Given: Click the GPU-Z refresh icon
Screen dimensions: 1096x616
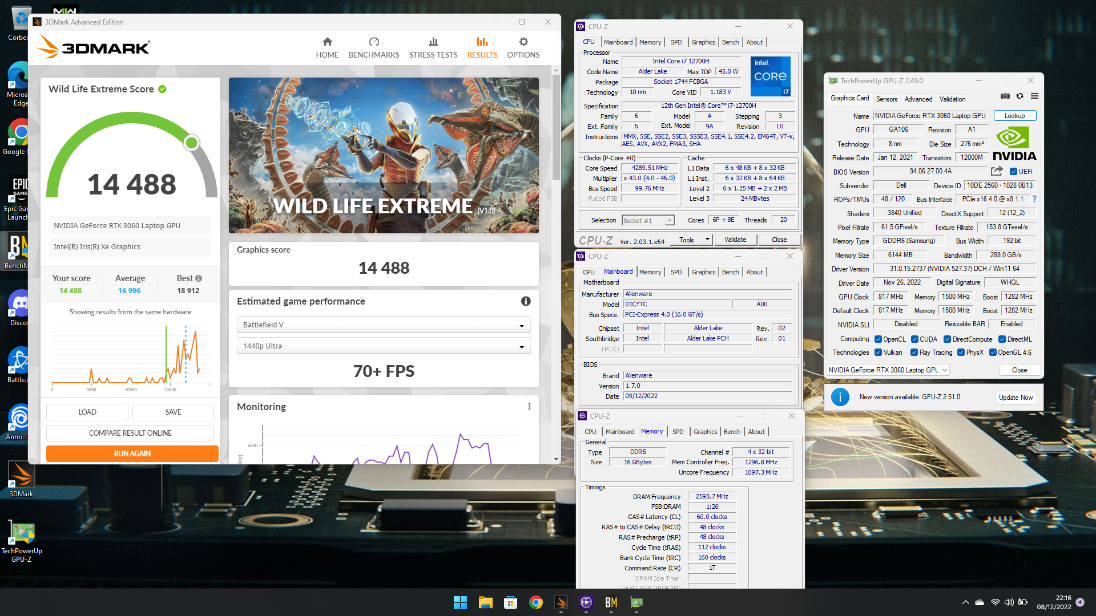Looking at the screenshot, I should [x=1020, y=96].
